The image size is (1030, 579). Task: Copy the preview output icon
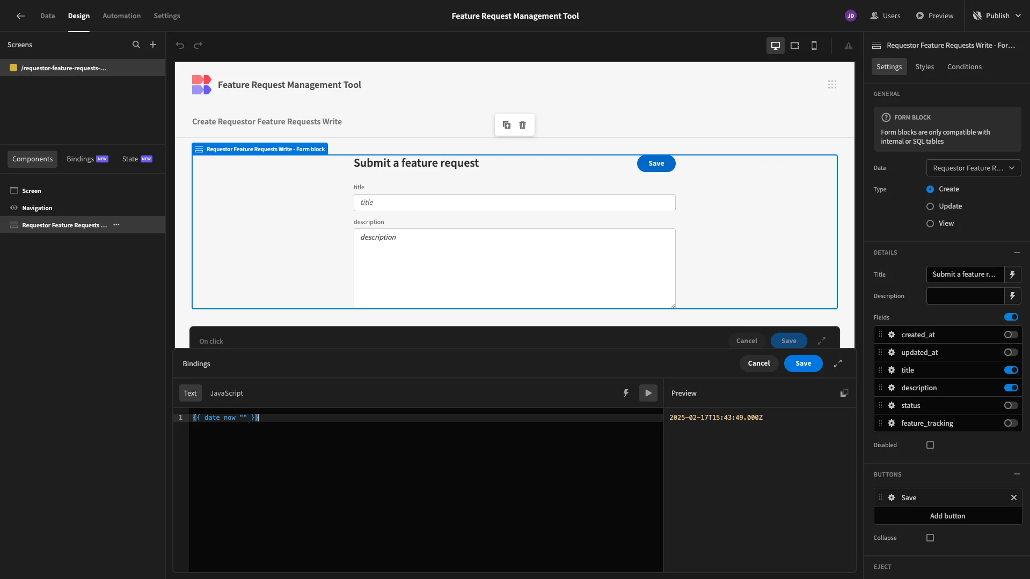(844, 393)
